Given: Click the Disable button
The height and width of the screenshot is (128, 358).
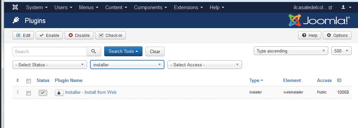Looking at the screenshot, I should coord(79,36).
